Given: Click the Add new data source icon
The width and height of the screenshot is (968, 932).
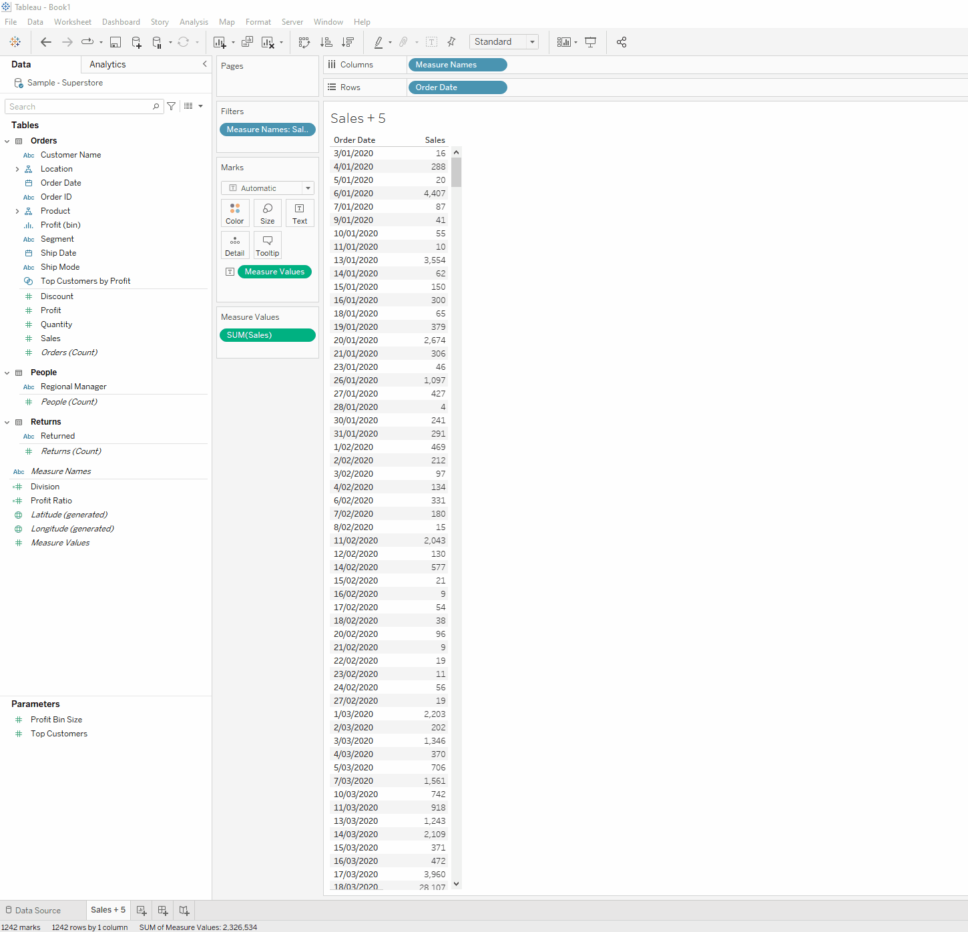Looking at the screenshot, I should 136,42.
